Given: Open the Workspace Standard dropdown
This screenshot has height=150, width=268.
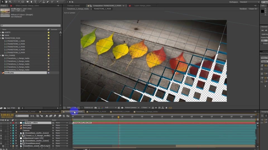Looking at the screenshot, I should [x=249, y=2].
